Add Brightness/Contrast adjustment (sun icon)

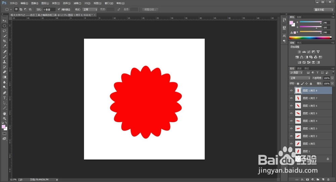[x=299, y=52]
